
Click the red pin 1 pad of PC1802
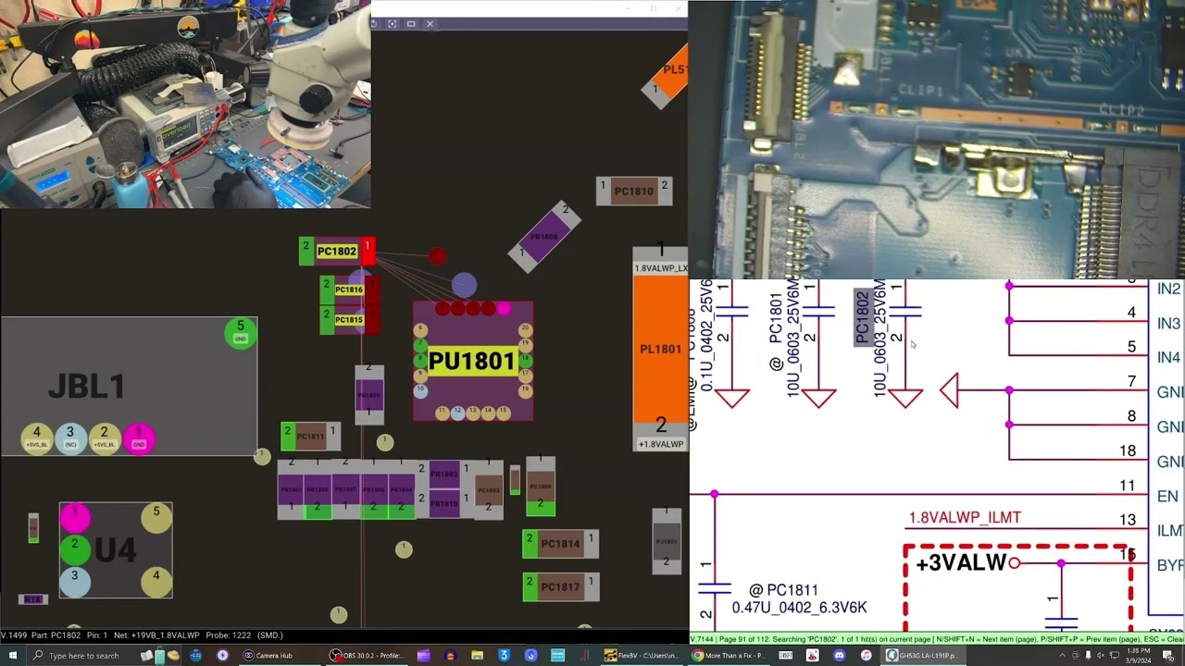[368, 251]
